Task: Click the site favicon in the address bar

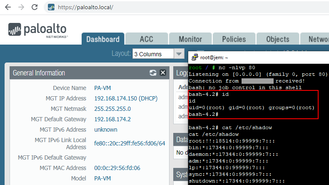Action: (51, 7)
